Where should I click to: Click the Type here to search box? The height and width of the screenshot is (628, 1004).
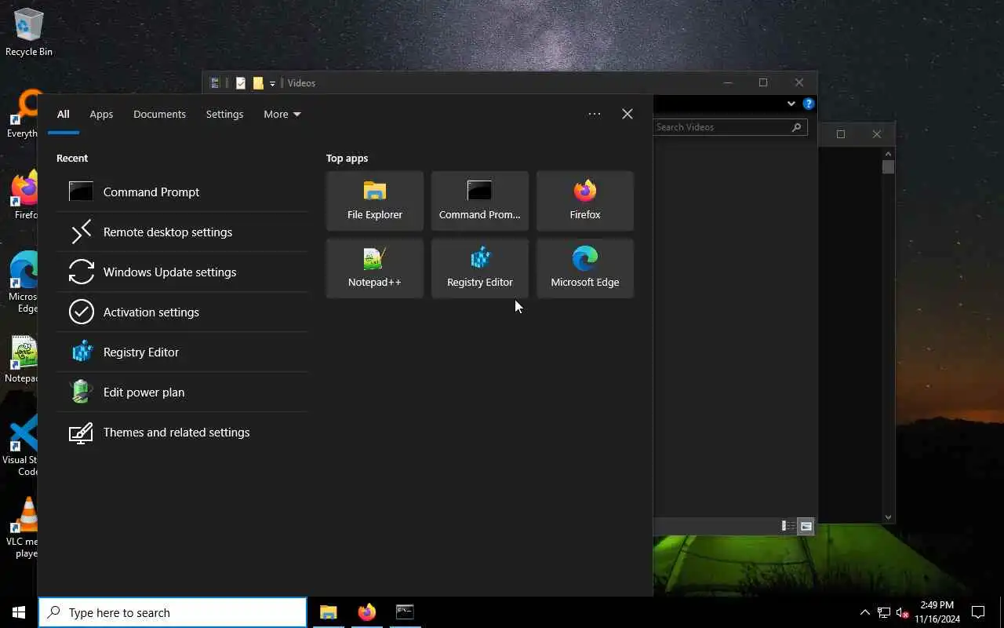tap(173, 612)
